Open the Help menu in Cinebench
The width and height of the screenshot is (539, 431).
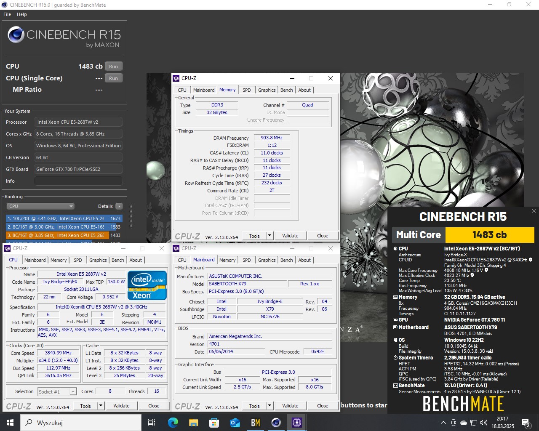click(22, 14)
